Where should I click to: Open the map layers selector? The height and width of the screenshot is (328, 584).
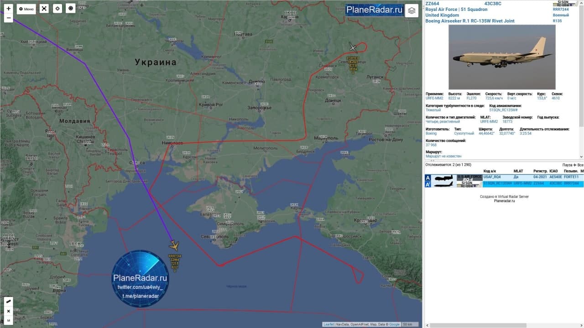(x=412, y=10)
